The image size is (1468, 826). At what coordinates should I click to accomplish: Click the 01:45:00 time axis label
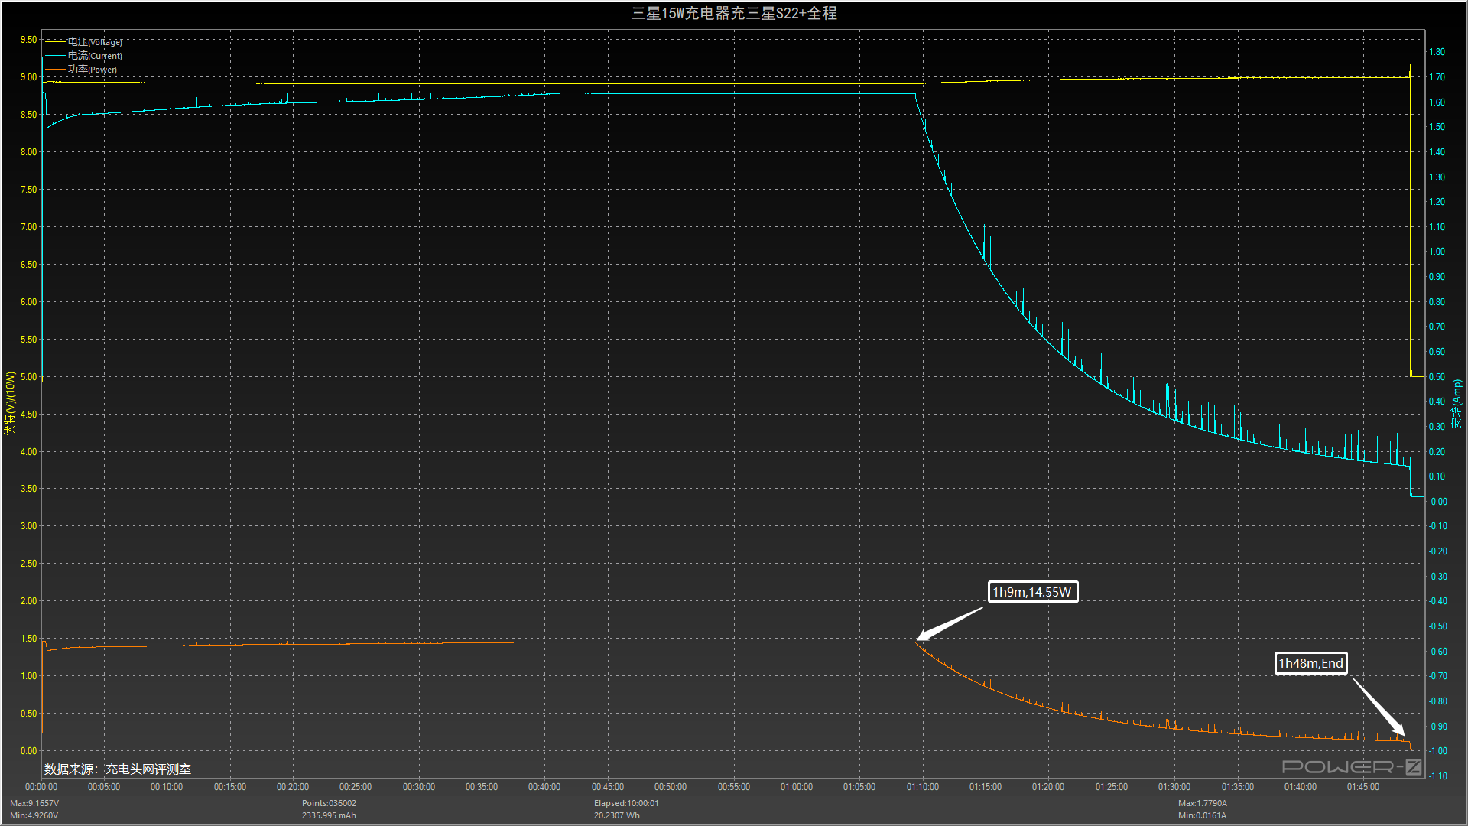click(1363, 787)
